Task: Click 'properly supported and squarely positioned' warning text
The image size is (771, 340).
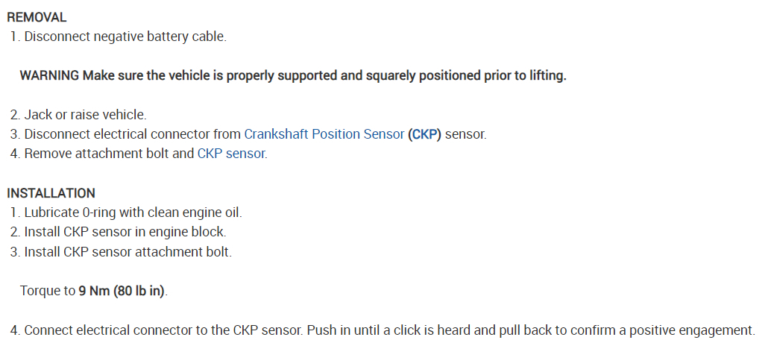Action: coord(336,76)
